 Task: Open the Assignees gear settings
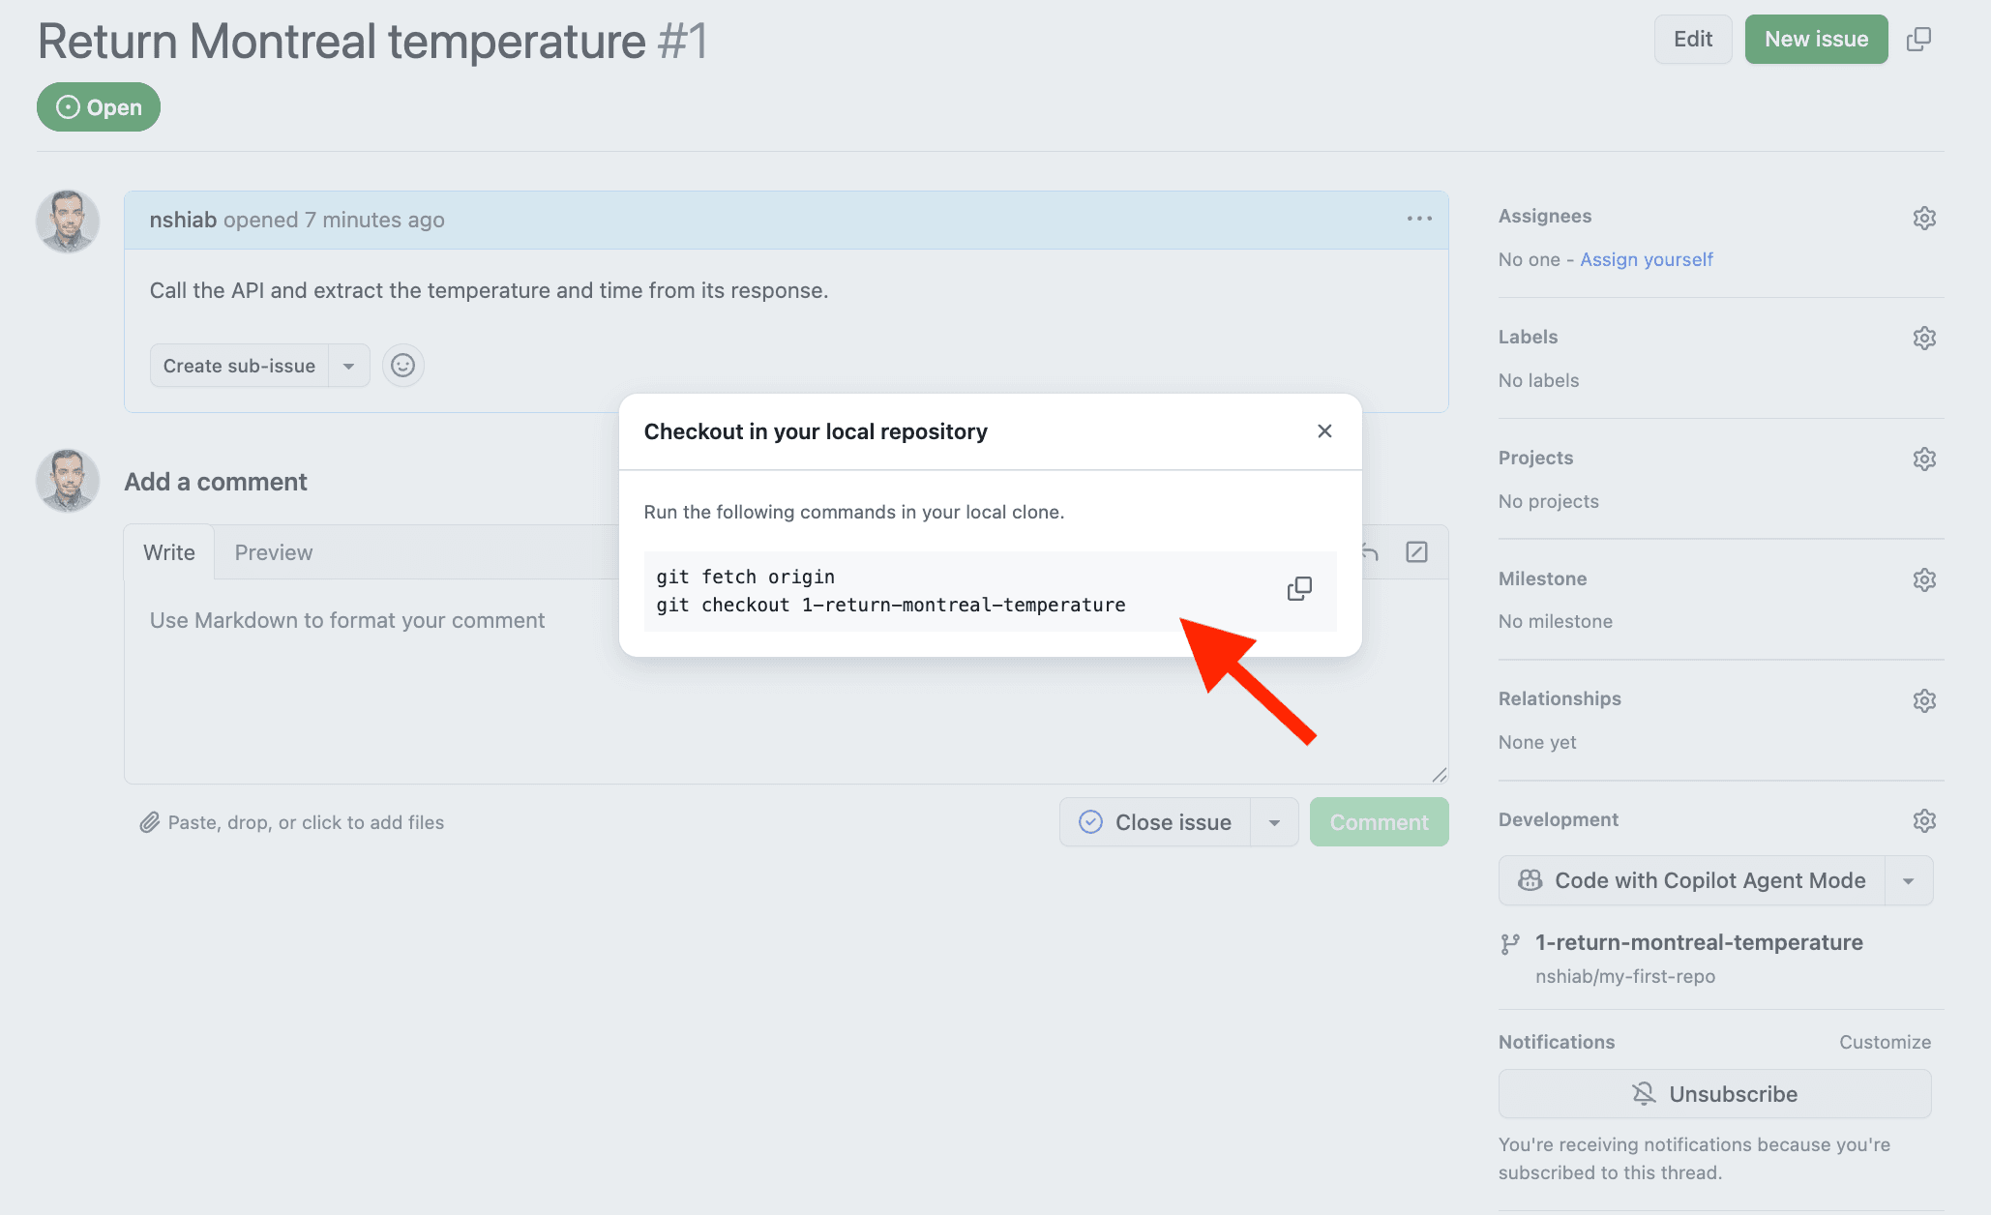point(1924,218)
